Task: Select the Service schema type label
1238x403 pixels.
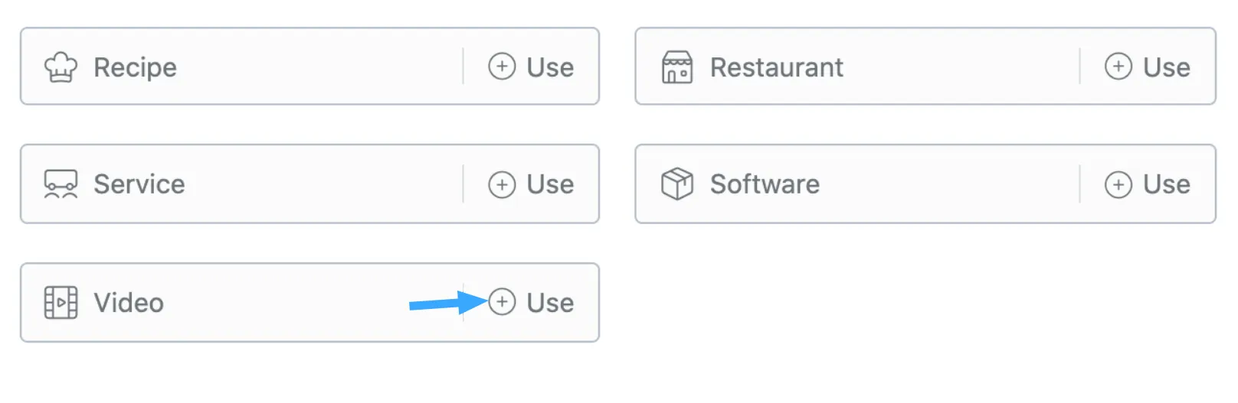Action: [x=139, y=184]
